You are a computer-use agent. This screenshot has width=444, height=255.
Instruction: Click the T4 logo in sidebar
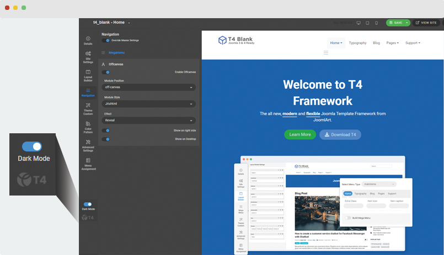88,218
